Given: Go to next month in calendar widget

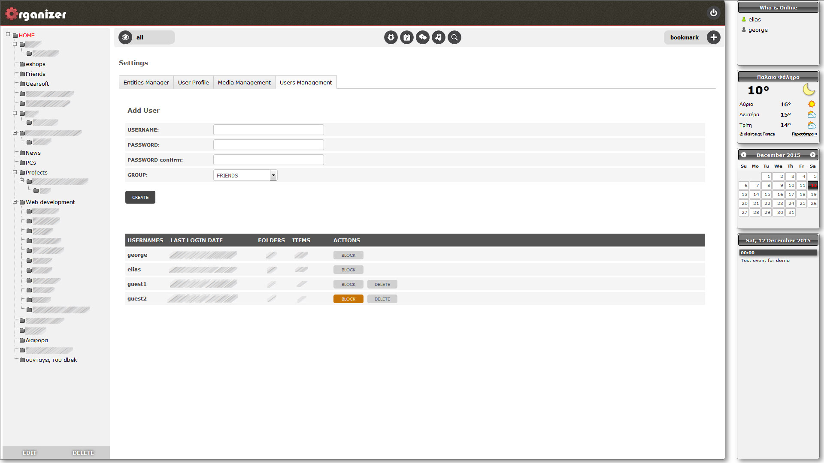Looking at the screenshot, I should [x=813, y=155].
